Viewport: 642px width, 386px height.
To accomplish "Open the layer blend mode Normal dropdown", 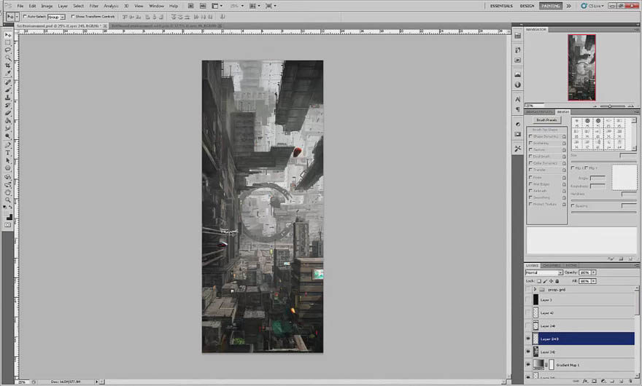I will (x=544, y=272).
